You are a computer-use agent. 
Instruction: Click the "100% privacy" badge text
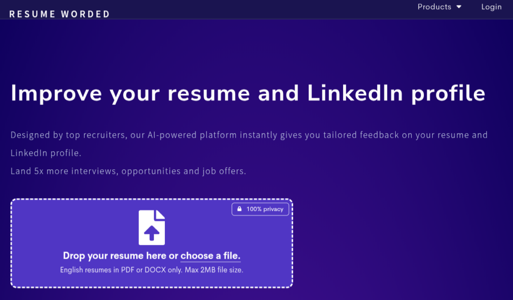(265, 209)
